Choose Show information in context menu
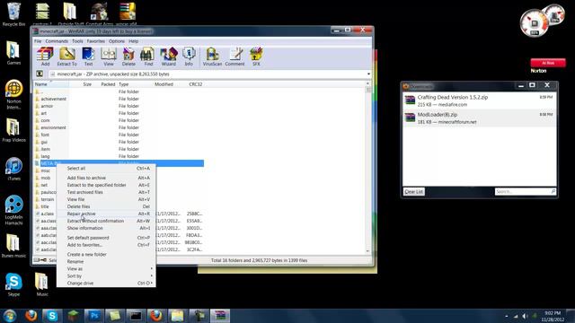The height and width of the screenshot is (323, 575). (106, 228)
